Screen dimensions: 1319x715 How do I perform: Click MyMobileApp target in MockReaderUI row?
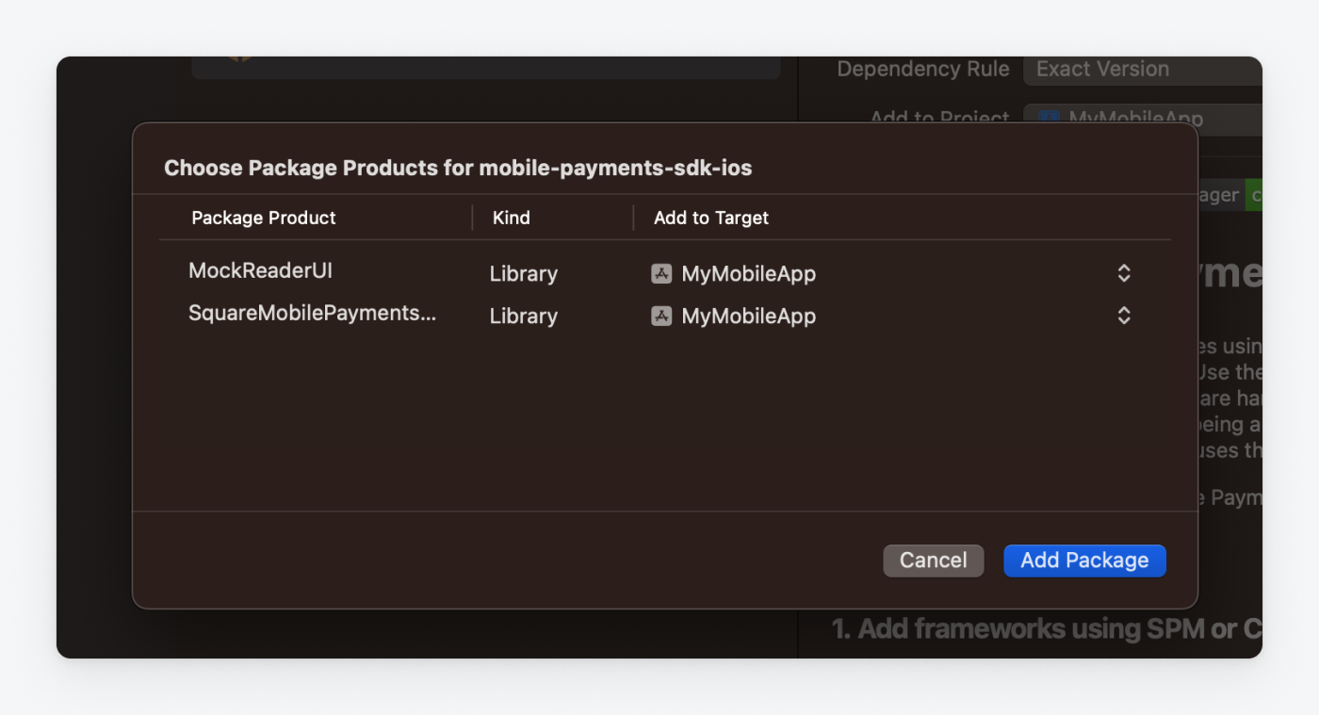pos(749,274)
